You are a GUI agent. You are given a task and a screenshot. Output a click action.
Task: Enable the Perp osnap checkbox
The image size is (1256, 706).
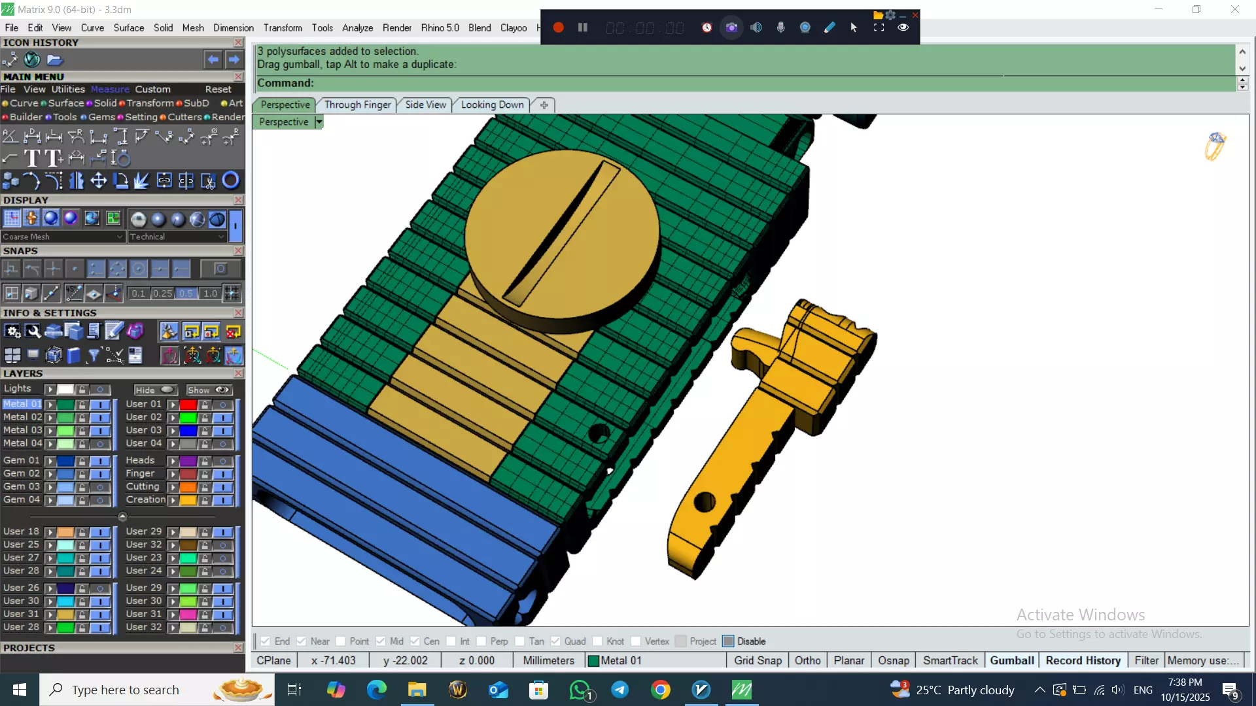(481, 641)
